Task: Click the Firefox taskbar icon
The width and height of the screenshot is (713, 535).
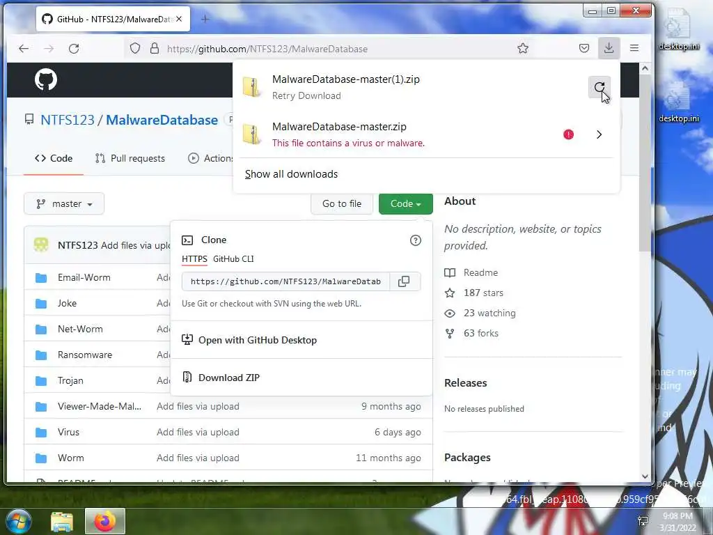Action: click(x=105, y=521)
